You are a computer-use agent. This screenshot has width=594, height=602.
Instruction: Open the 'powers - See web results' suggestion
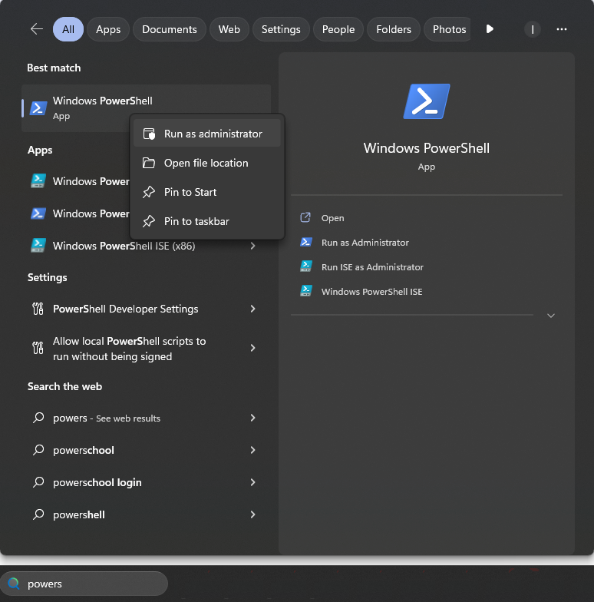(x=146, y=418)
